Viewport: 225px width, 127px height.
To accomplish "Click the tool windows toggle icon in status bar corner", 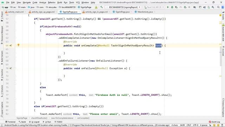I will point(2,125).
